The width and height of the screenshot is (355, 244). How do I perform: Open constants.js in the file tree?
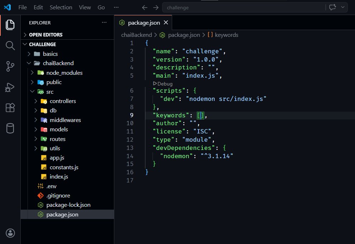coord(67,167)
